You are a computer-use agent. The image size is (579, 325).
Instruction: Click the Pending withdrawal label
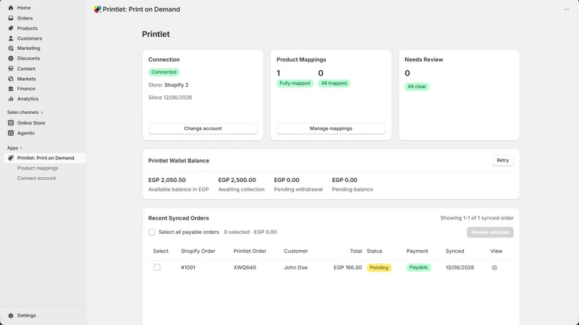click(298, 189)
